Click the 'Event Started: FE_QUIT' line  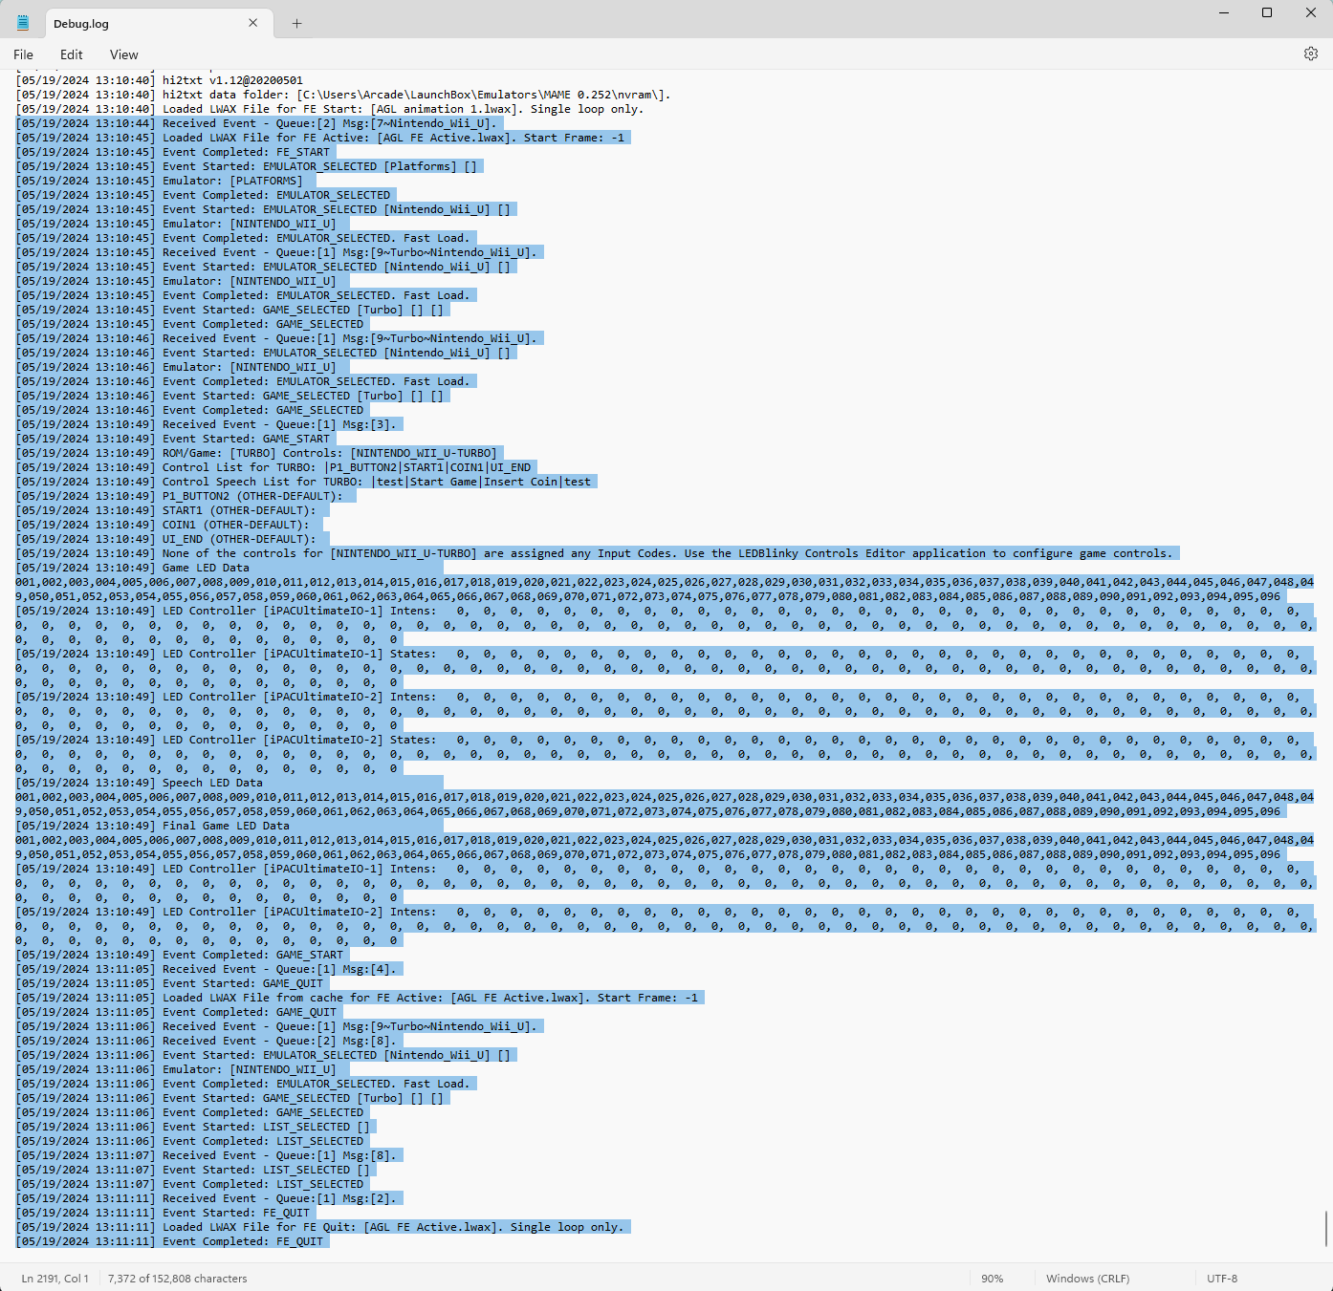[163, 1213]
